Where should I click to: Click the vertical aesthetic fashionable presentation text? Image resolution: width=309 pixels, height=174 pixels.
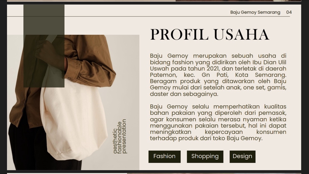[x=120, y=136]
